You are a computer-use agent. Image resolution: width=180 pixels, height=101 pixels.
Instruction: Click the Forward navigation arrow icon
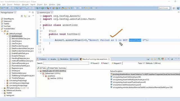pos(94,8)
